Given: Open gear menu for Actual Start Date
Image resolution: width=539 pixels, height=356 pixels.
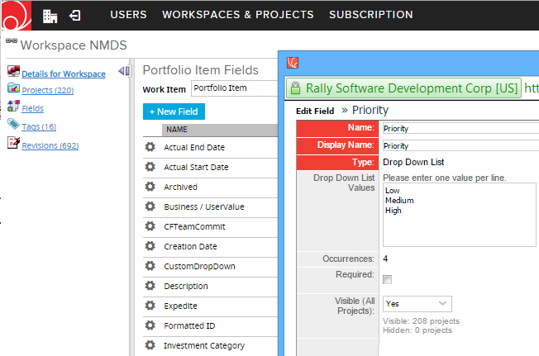Looking at the screenshot, I should [x=150, y=167].
